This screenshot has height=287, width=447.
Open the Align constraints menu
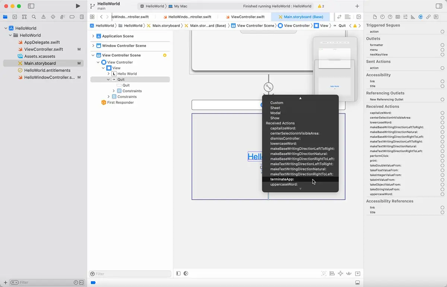pos(332,274)
